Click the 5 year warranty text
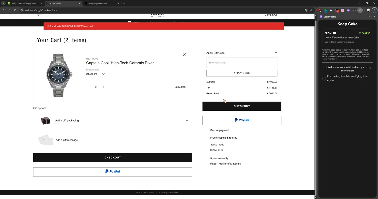Screen dimensions: 378x199 (x=219, y=158)
